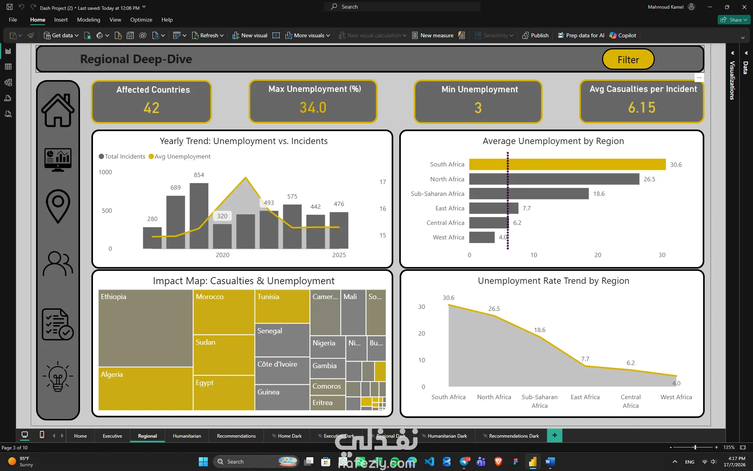Expand Paste dropdown arrow
The width and height of the screenshot is (753, 471).
pos(20,35)
